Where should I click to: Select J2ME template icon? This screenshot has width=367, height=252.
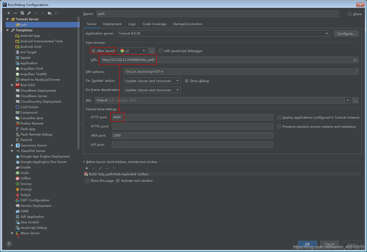click(18, 211)
